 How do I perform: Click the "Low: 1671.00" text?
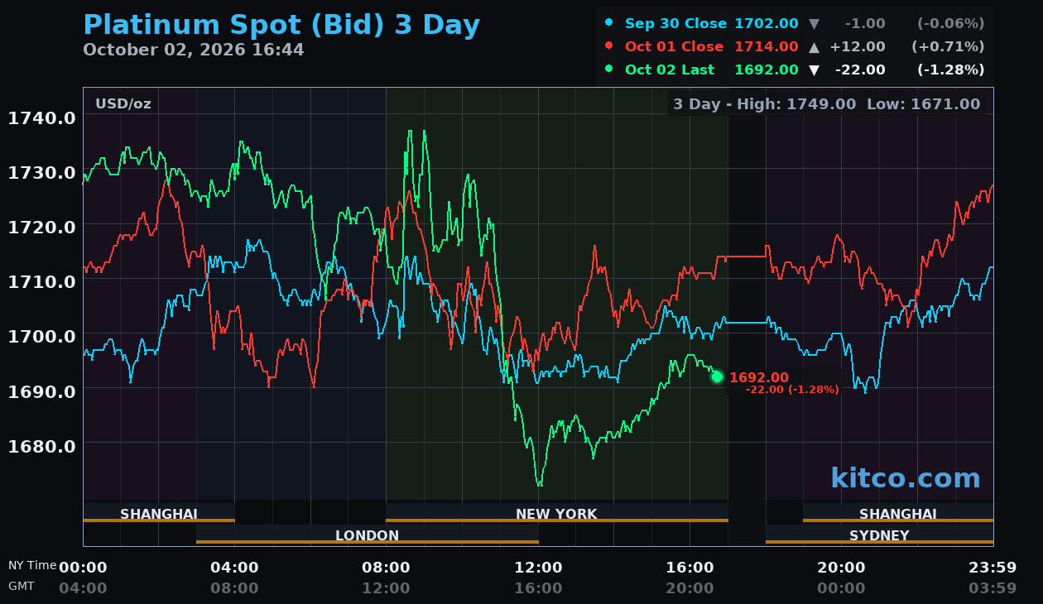tap(923, 104)
